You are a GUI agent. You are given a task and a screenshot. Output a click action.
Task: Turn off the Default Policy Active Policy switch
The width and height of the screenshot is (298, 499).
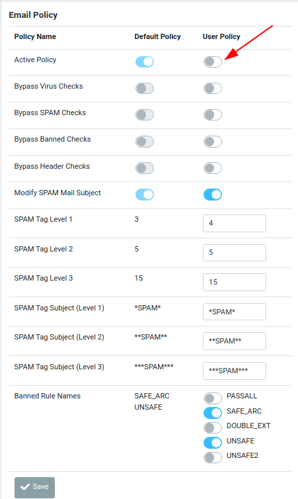pos(145,62)
